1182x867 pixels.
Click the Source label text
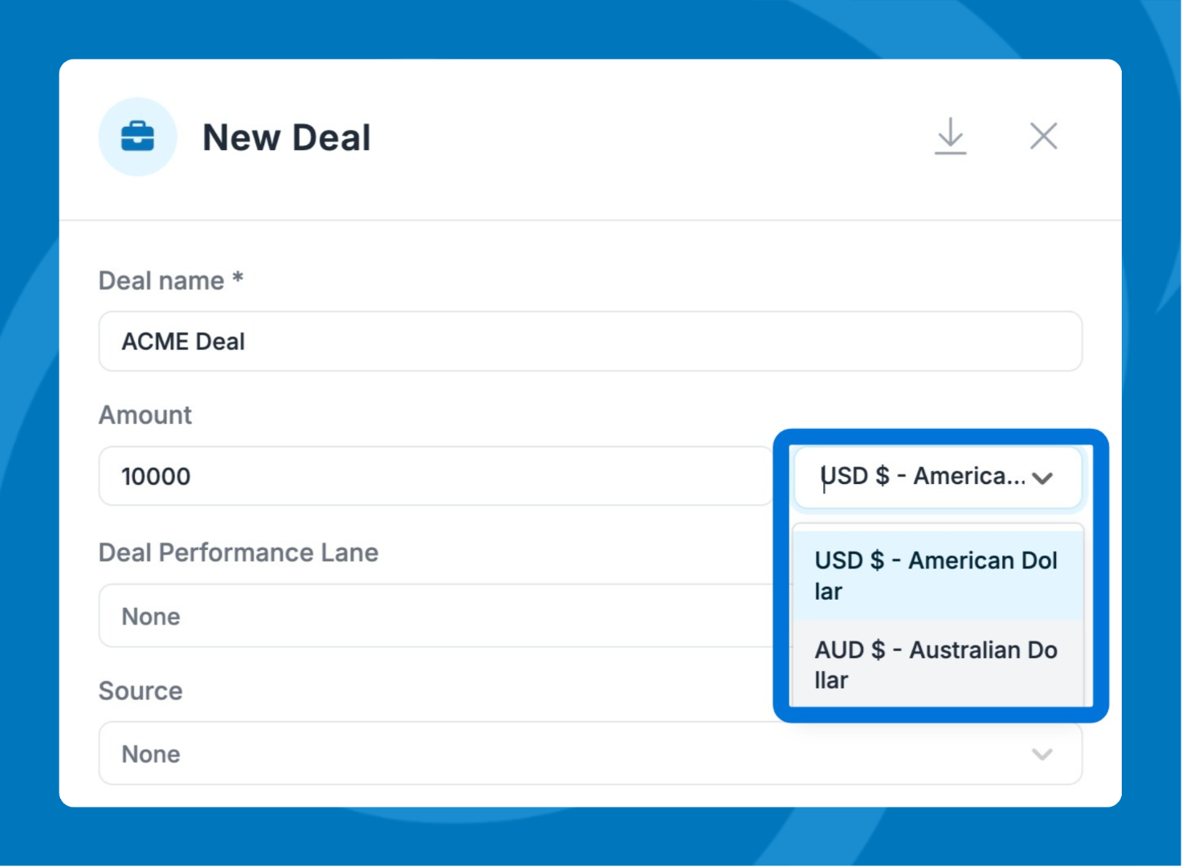[x=141, y=691]
